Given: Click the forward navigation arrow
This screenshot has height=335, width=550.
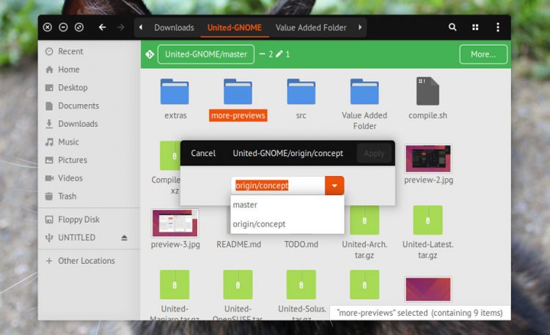Looking at the screenshot, I should pos(121,27).
